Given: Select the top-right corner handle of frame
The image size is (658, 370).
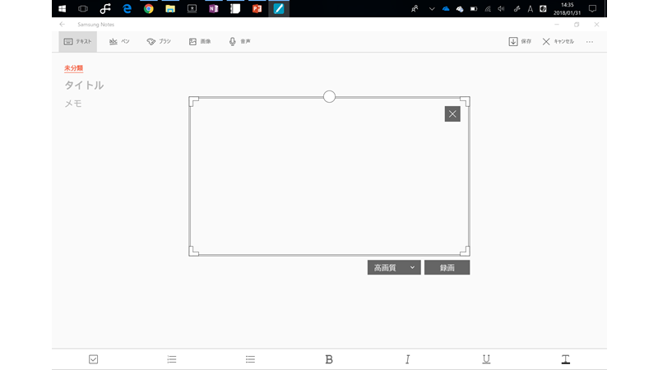Looking at the screenshot, I should 465,101.
